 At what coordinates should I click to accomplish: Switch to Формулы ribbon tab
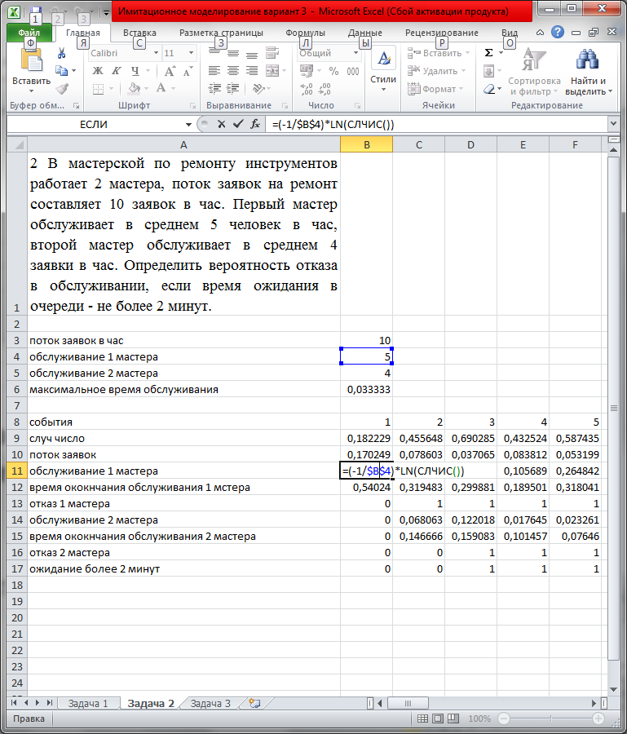305,33
